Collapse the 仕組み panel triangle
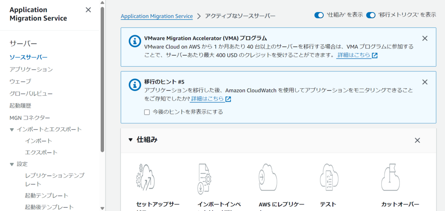Screen dimensions: 445x211 point(130,140)
